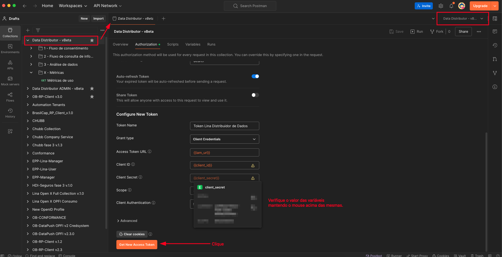502x257 pixels.
Task: Switch to the Runs tab
Action: point(211,44)
